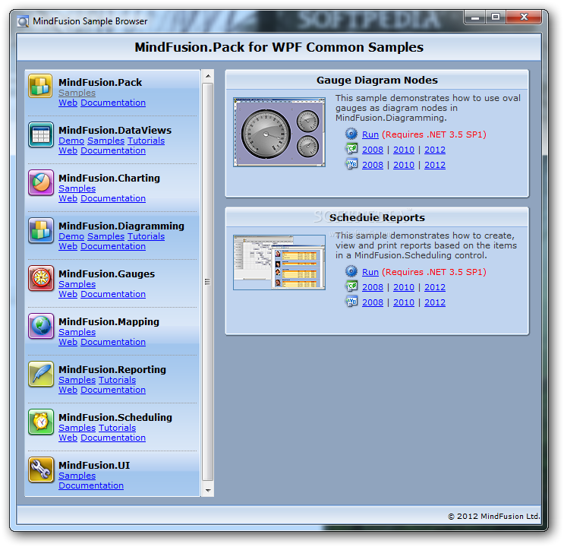Open MindFusion.Diagramming Documentation link
564x547 pixels.
[113, 246]
